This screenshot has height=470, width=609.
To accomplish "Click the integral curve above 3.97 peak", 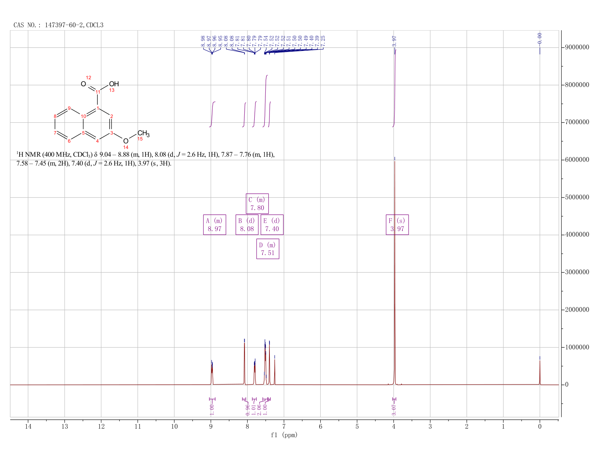I will pos(394,88).
